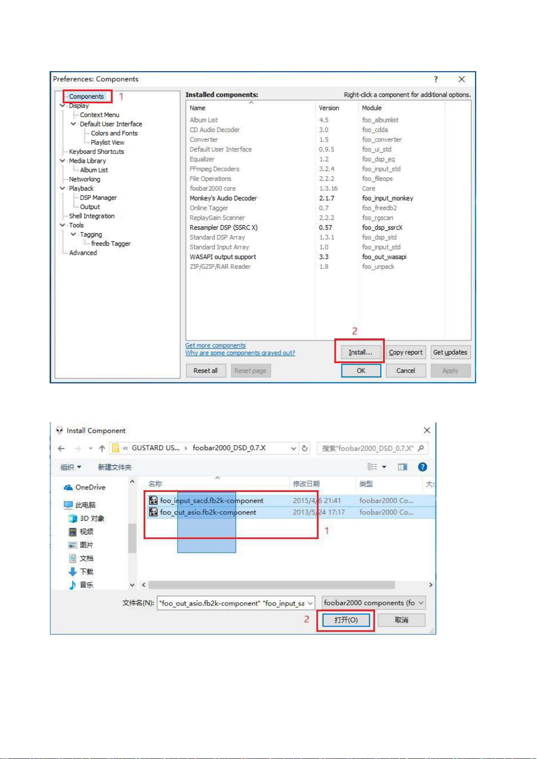537x759 pixels.
Task: Click the Get updates button
Action: (x=450, y=352)
